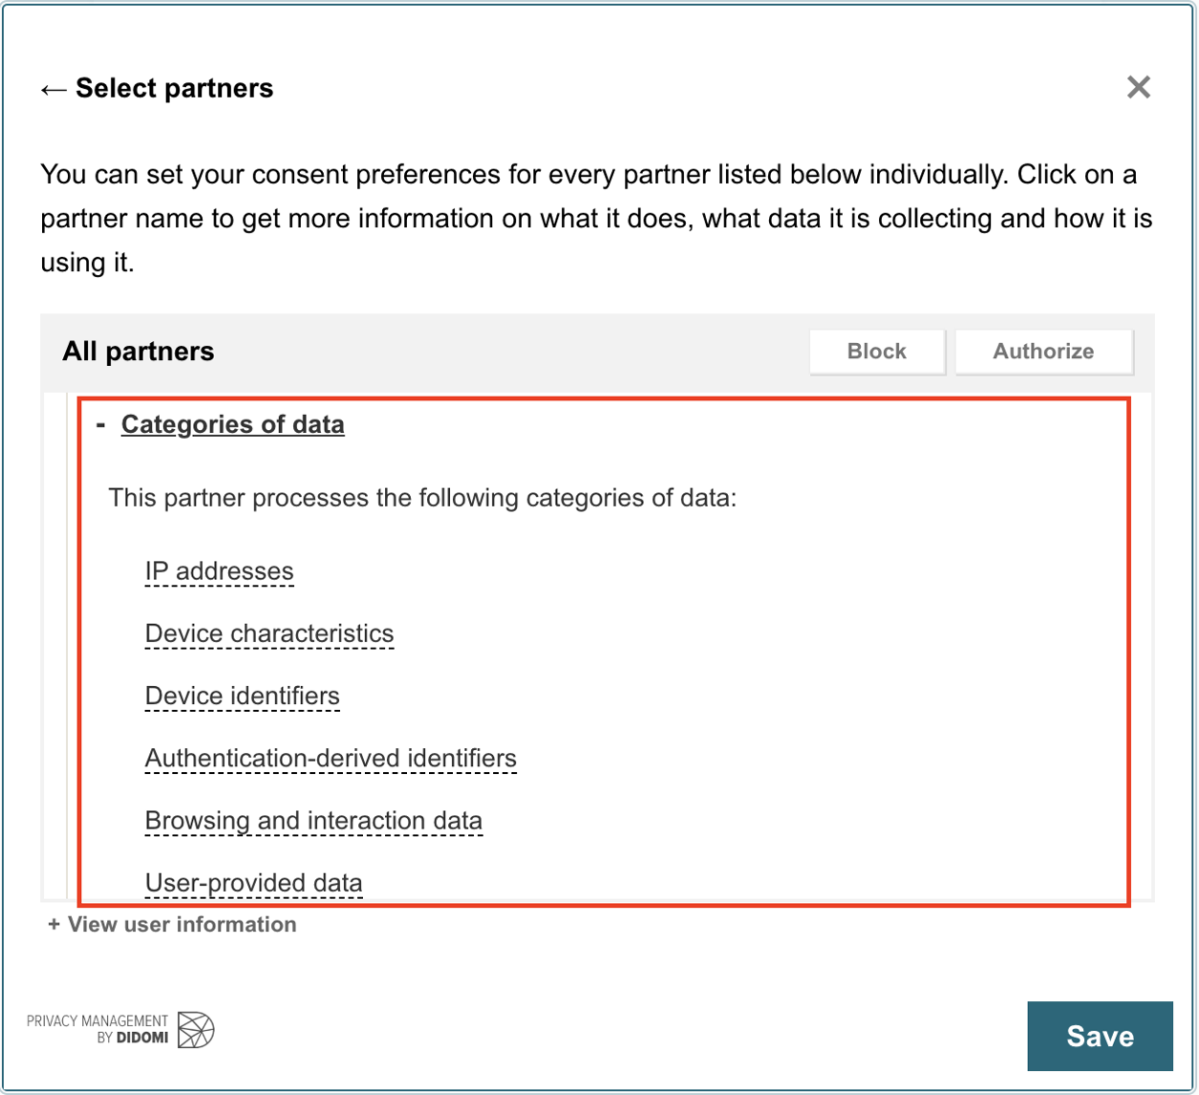Click the Didomi logo icon
This screenshot has height=1095, width=1199.
198,1028
